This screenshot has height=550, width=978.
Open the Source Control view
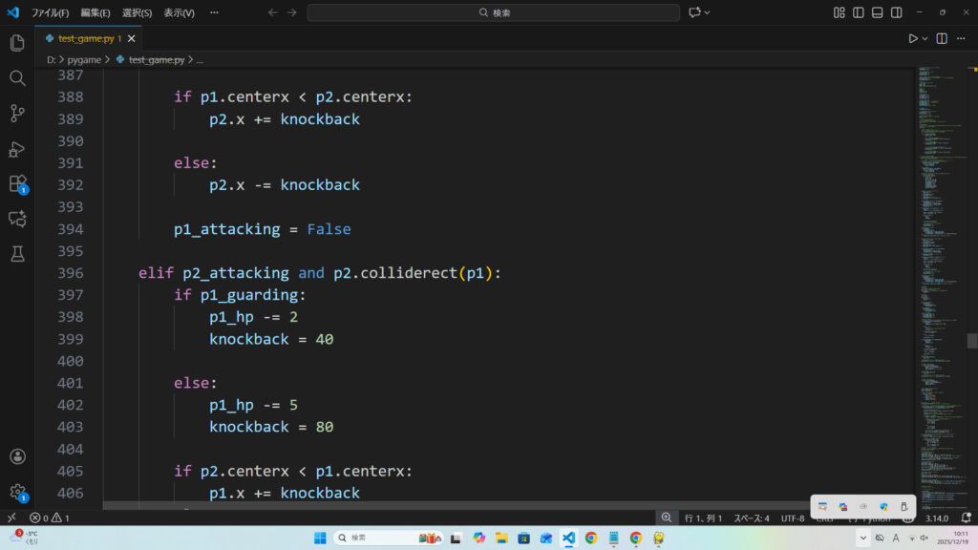17,114
